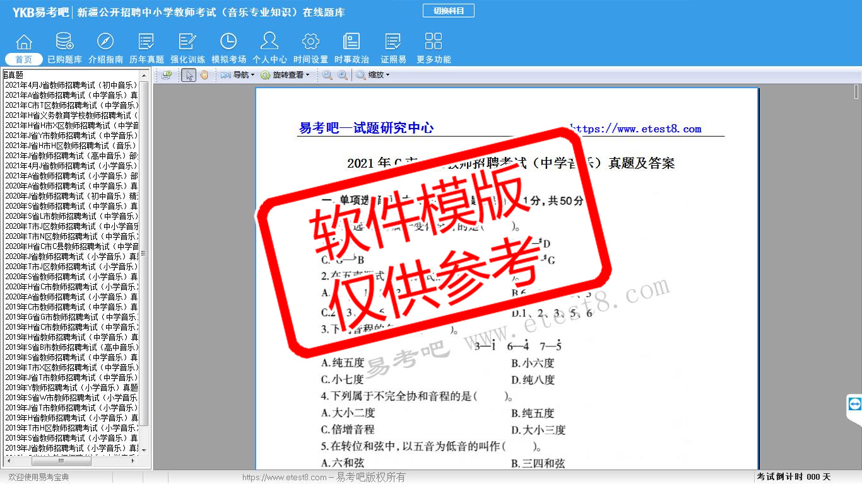Open 时事政治 current affairs
Viewport: 862px width, 484px height.
coord(351,49)
